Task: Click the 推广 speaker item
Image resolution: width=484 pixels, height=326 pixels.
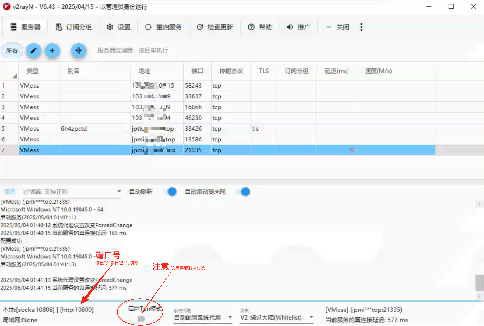Action: [x=298, y=27]
